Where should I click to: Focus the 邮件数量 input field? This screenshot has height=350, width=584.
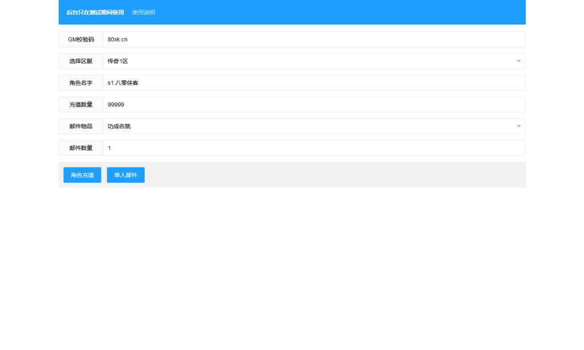[314, 148]
